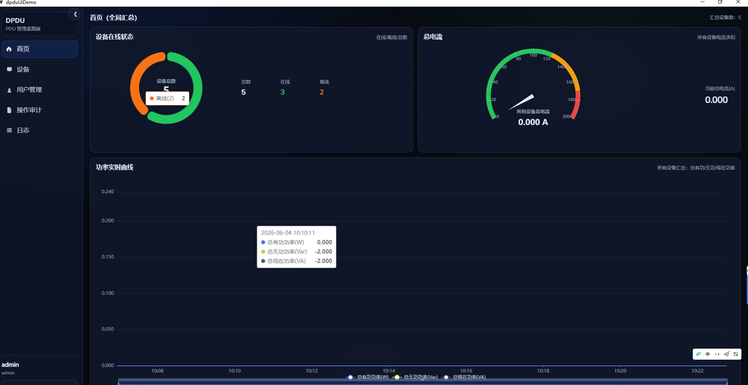Click the IME paper plane icon
748x385 pixels.
[726, 354]
